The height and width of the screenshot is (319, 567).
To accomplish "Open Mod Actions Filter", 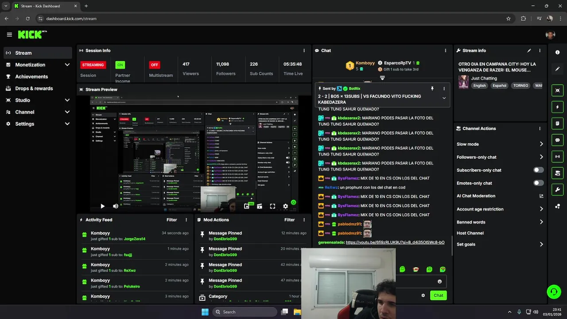I will pos(289,220).
